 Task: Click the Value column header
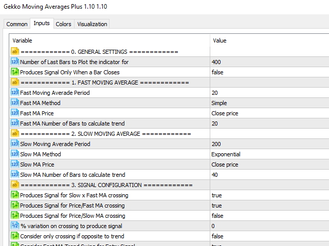(x=220, y=40)
